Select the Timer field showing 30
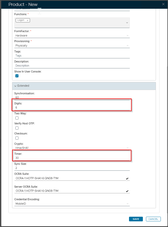 coord(72,158)
